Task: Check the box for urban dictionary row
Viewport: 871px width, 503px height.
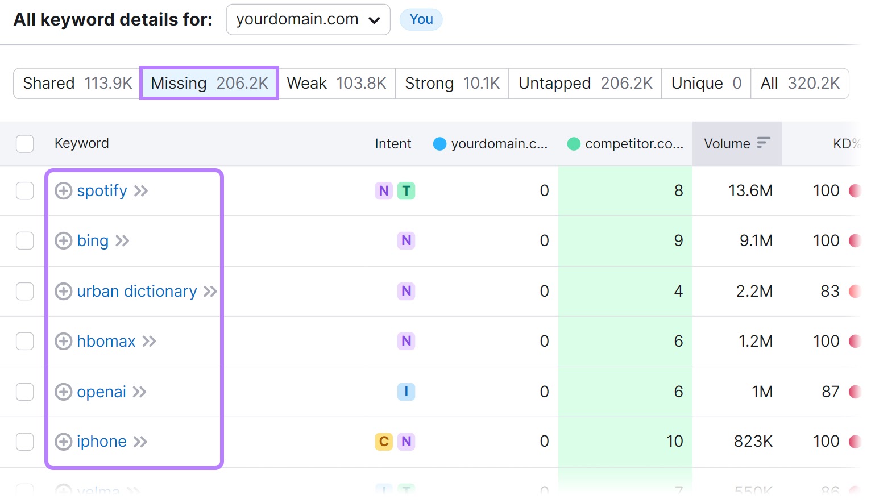Action: 25,292
